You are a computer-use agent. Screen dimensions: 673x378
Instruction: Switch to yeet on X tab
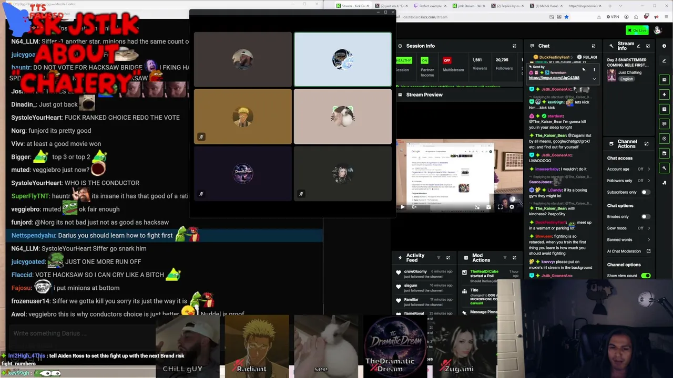click(392, 6)
